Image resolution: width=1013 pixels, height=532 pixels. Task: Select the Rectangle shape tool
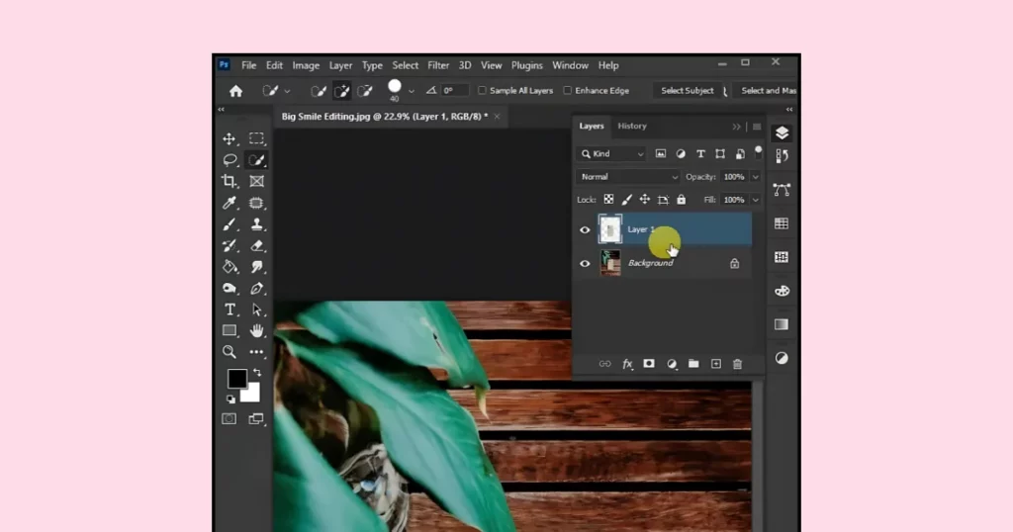coord(230,330)
